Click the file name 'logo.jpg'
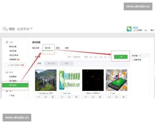The height and width of the screenshot is (124, 155). [x=67, y=93]
